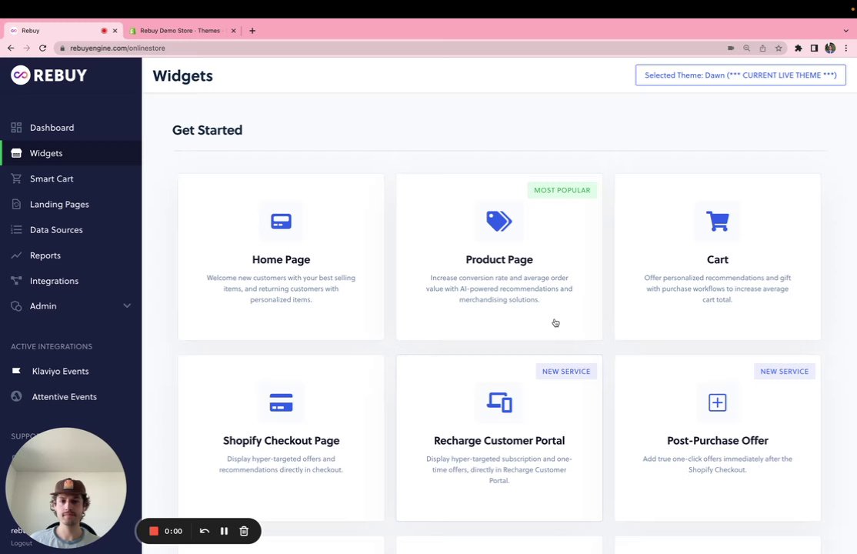
Task: Click the presenter webcam bubble
Action: point(66,488)
